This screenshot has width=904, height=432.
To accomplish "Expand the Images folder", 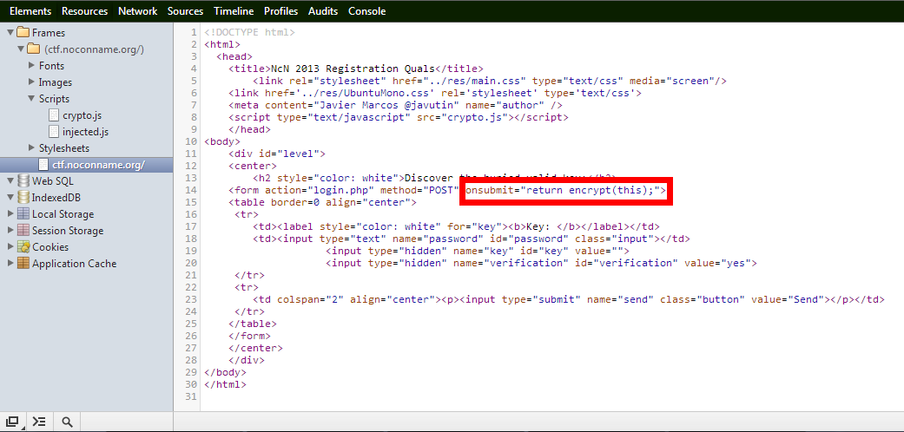I will click(x=32, y=82).
